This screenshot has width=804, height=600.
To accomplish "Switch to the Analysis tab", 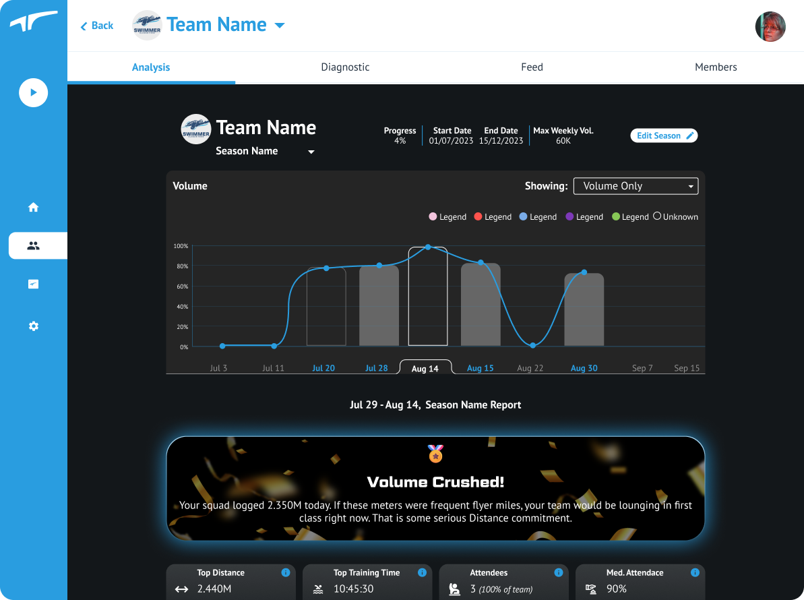I will tap(151, 67).
